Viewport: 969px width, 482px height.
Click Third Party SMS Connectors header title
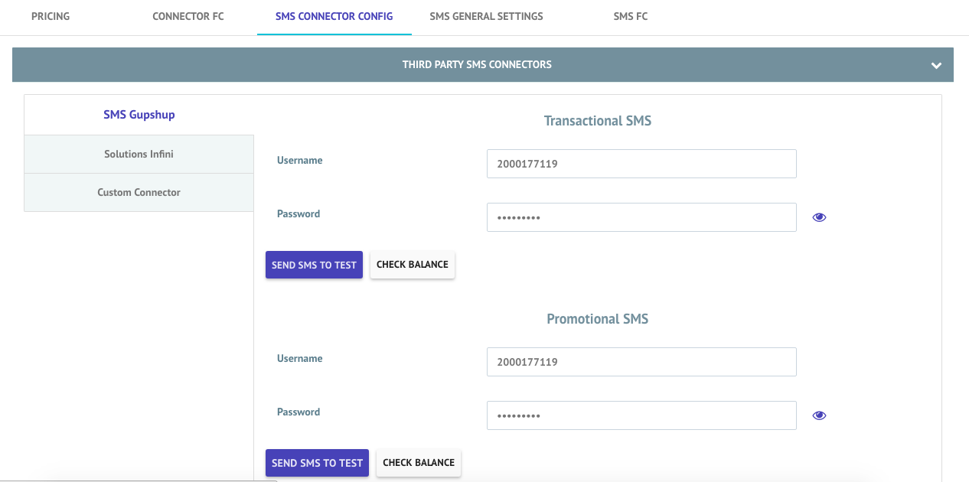(477, 65)
